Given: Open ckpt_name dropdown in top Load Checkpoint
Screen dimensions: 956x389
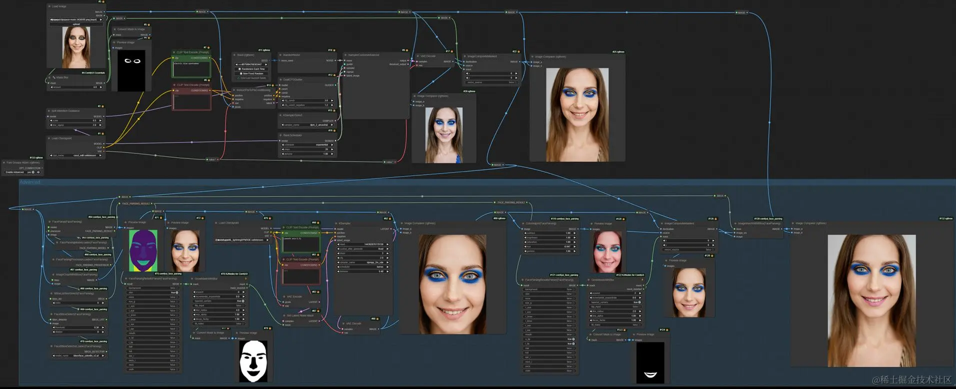Looking at the screenshot, I should pyautogui.click(x=75, y=155).
